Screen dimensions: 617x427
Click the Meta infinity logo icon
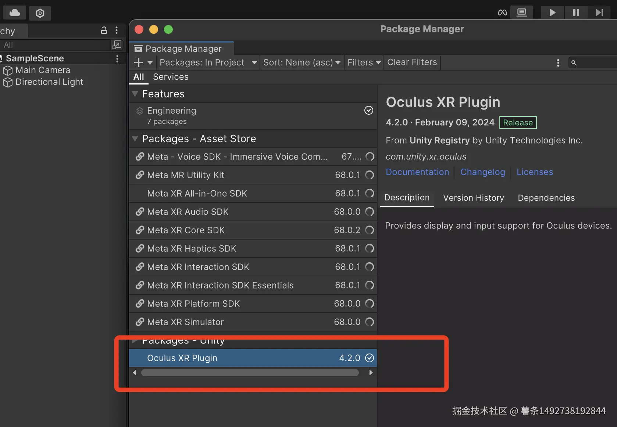[x=502, y=13]
